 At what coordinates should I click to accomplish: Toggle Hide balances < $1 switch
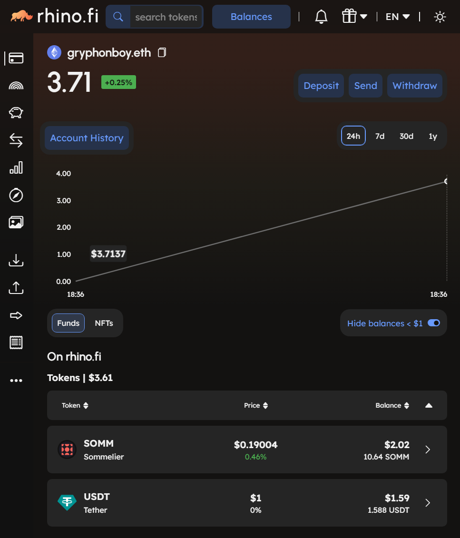[433, 323]
